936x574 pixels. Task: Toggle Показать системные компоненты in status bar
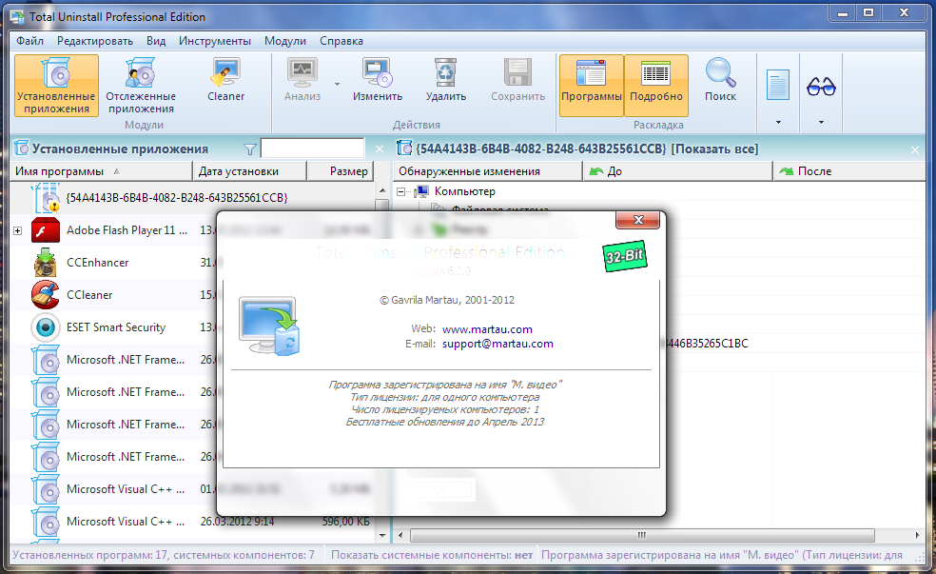tap(432, 555)
